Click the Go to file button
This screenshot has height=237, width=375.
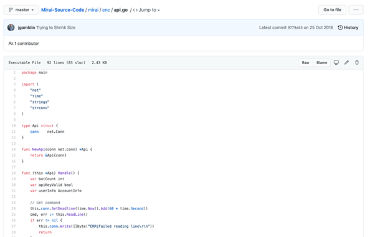tap(332, 10)
